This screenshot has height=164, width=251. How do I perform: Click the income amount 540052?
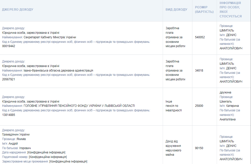pyautogui.click(x=200, y=37)
